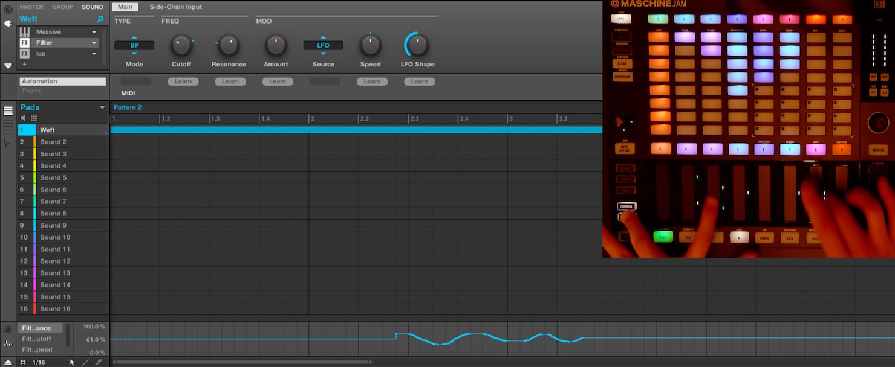Step filter Mode up with top arrow

pyautogui.click(x=134, y=37)
